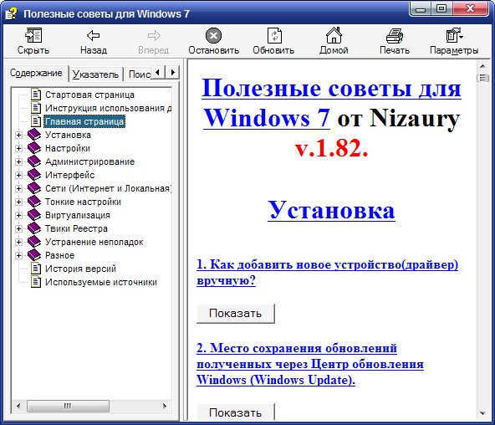495x425 pixels.
Task: Print the topic with the Печать icon
Action: click(x=395, y=35)
